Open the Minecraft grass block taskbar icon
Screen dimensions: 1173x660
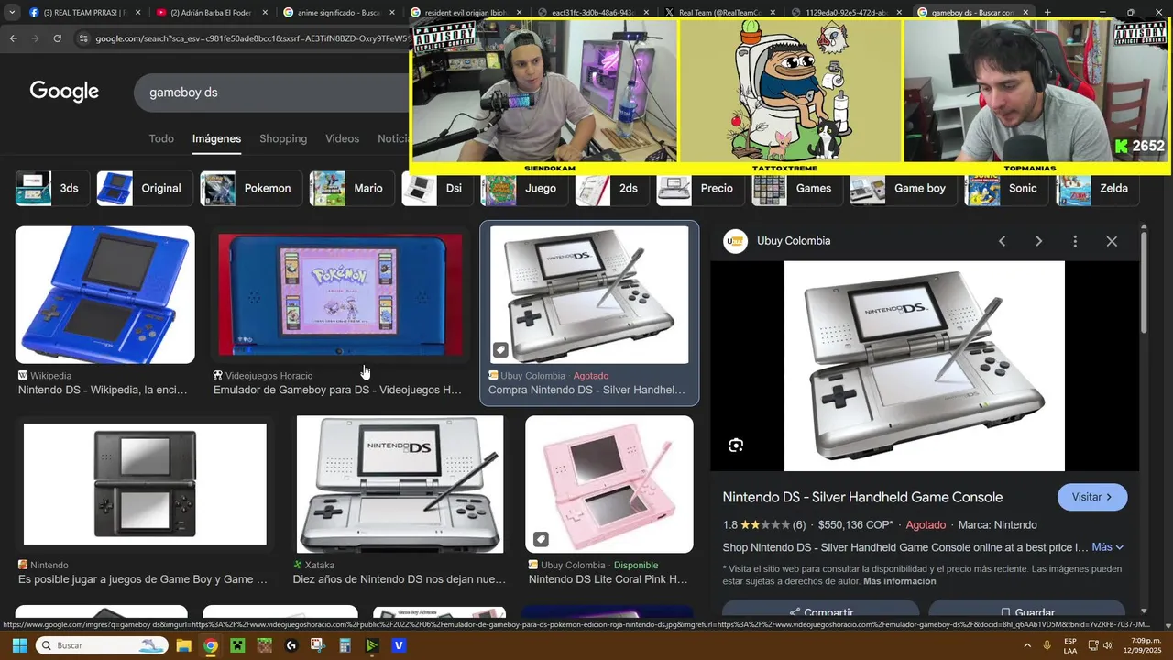(x=264, y=645)
